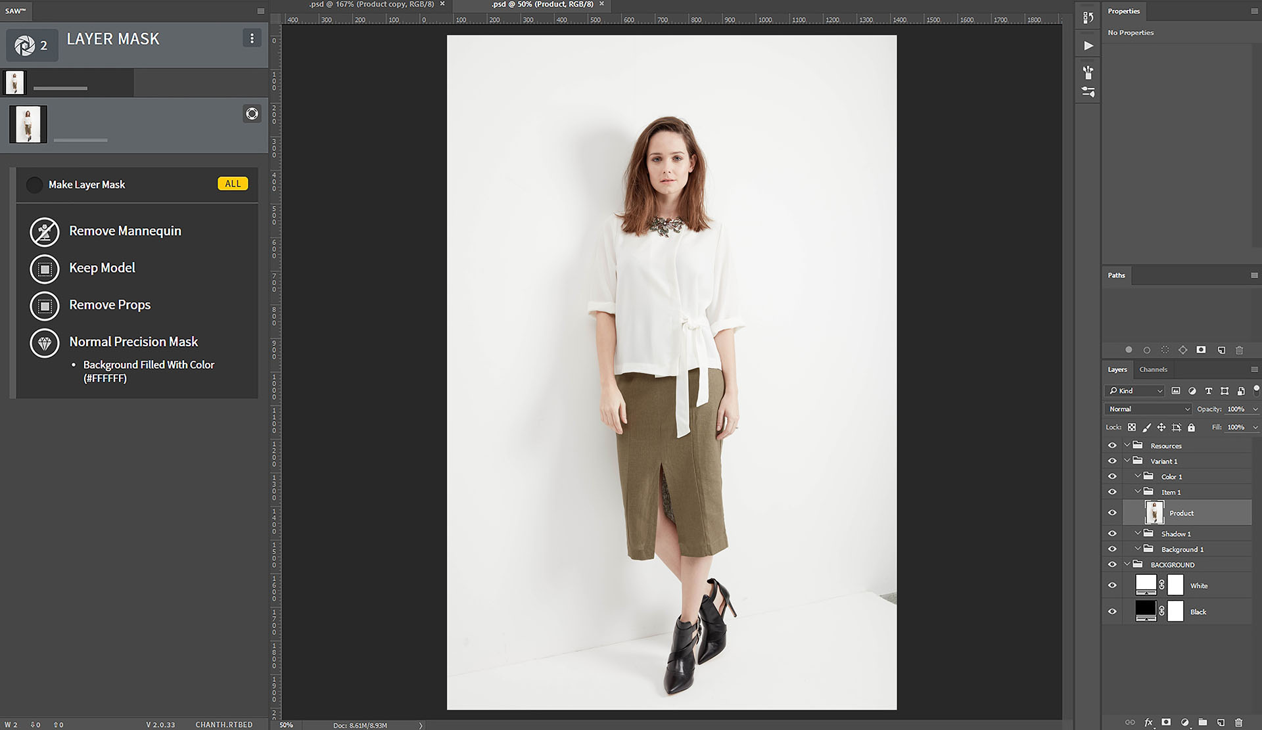Screen dimensions: 1262x730
Task: Open the Actions play button panel
Action: click(x=1088, y=46)
